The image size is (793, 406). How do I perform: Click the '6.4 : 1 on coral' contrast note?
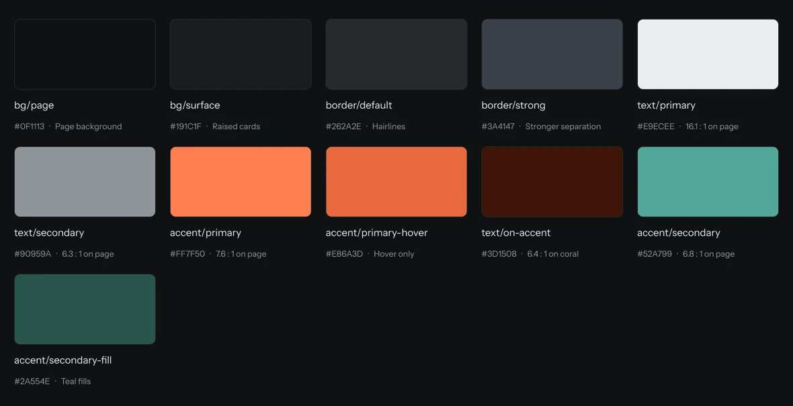(553, 254)
